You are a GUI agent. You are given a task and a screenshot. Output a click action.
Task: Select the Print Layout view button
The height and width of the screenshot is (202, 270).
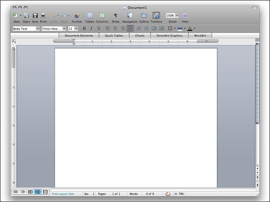(38, 192)
